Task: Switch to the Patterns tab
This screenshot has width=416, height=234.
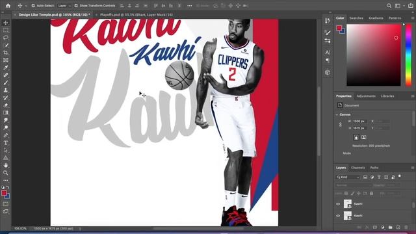Action: 395,18
